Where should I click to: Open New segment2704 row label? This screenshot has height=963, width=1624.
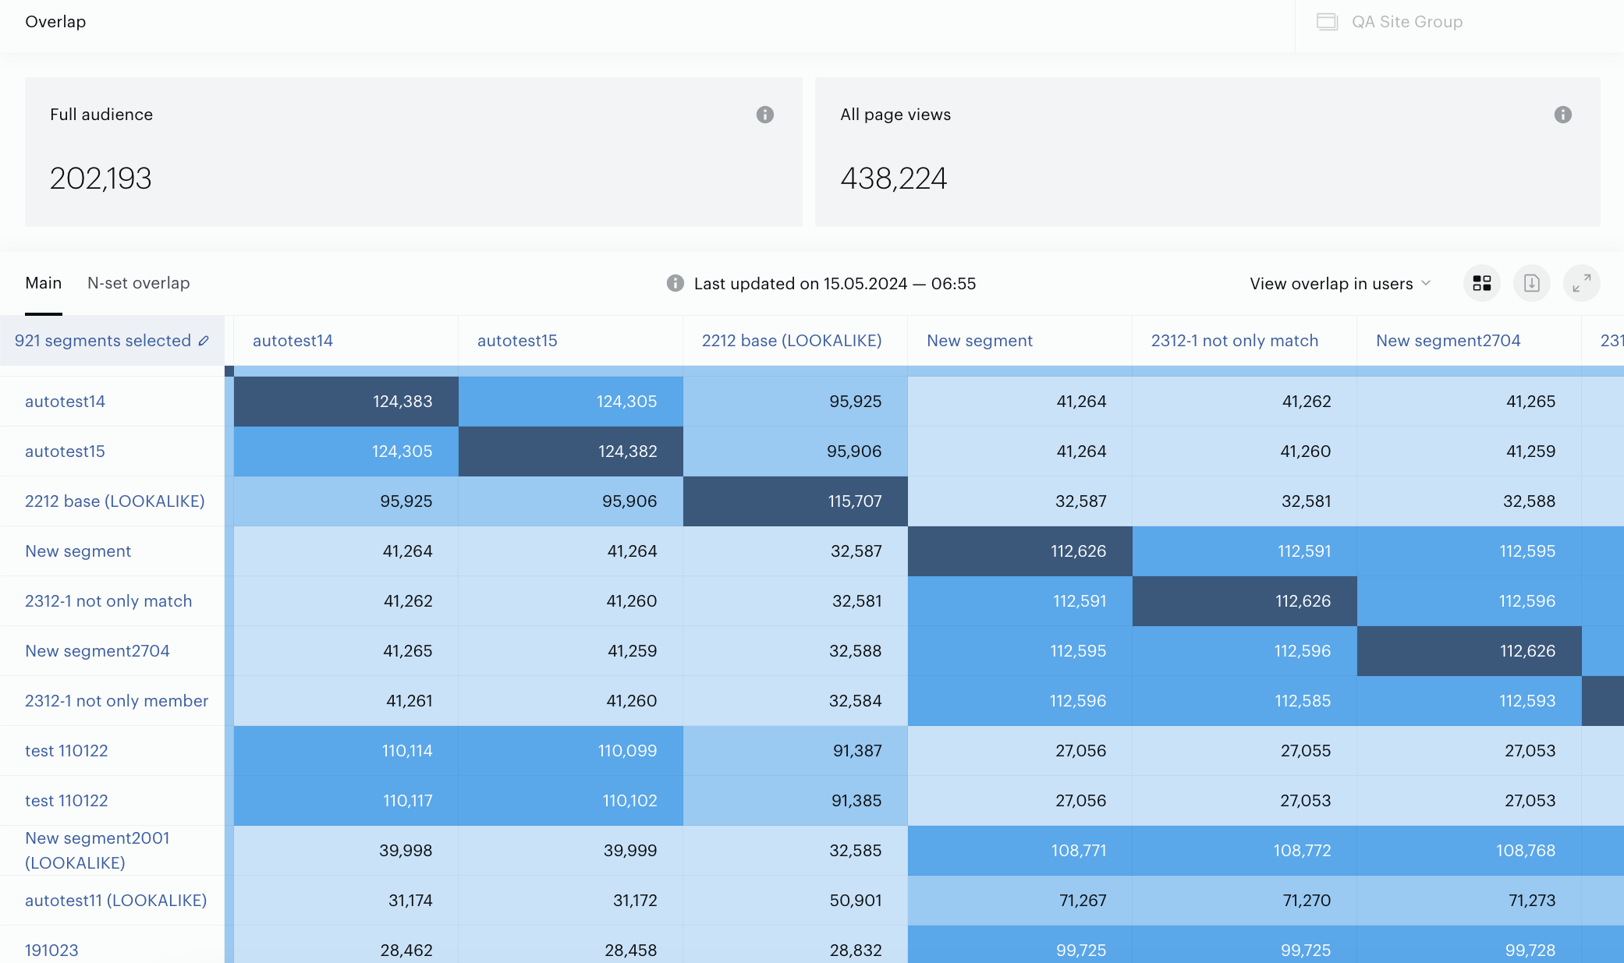point(98,651)
